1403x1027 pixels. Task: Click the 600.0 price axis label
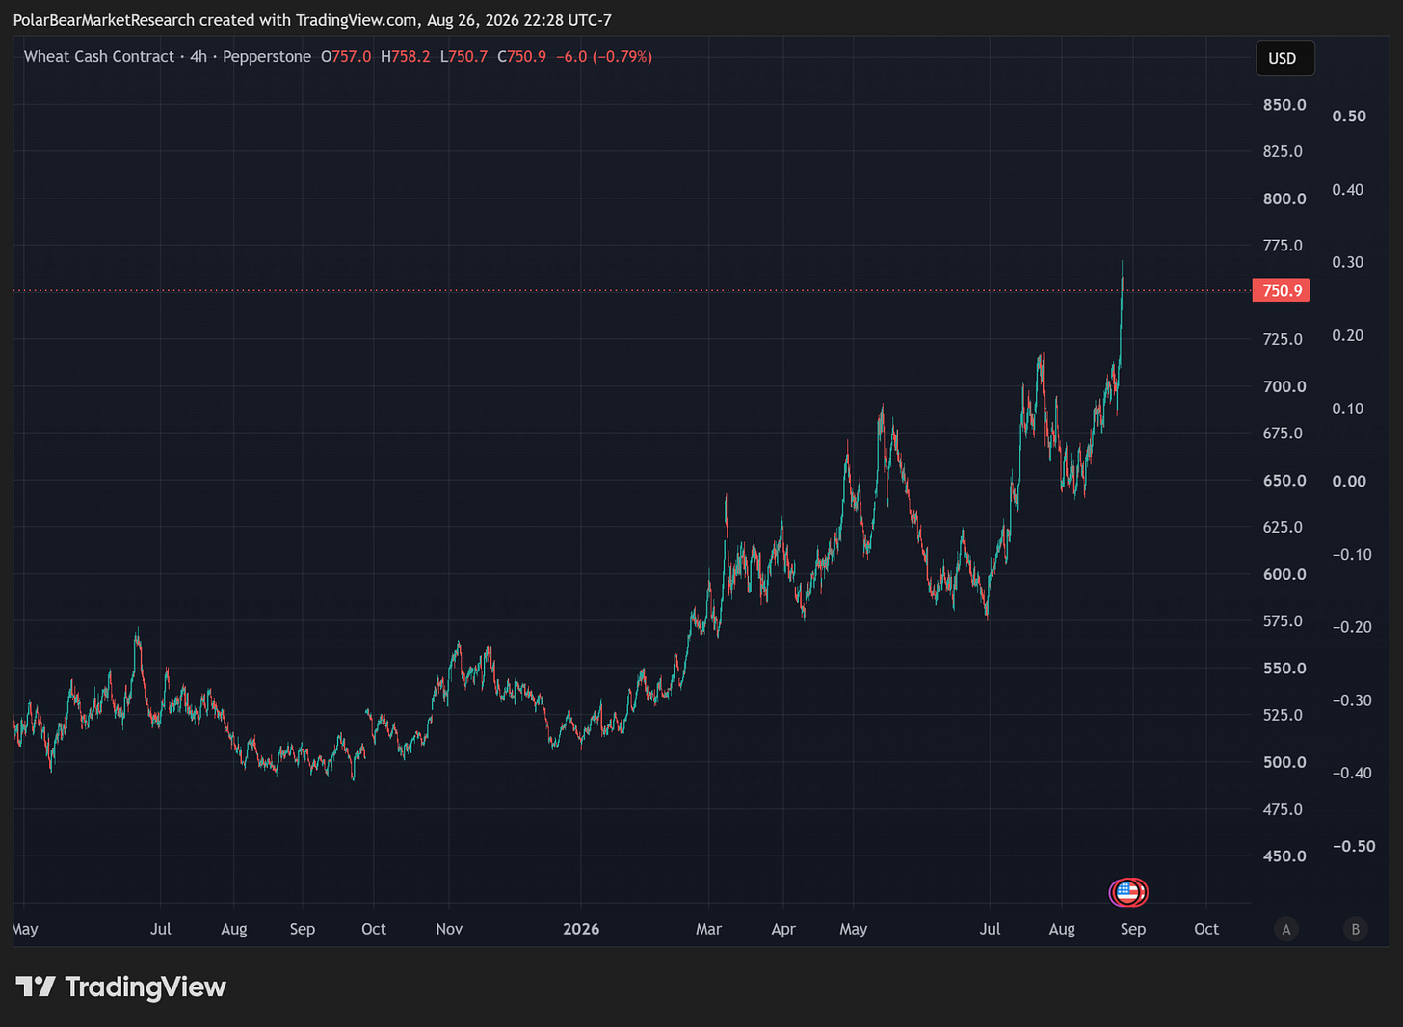click(1284, 574)
